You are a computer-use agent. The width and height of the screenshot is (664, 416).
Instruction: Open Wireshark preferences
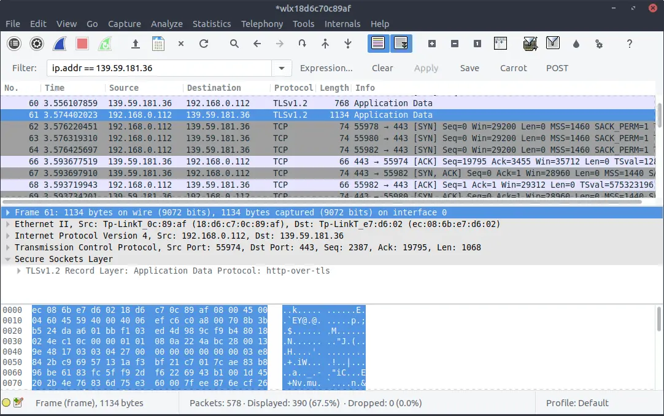[x=598, y=44]
